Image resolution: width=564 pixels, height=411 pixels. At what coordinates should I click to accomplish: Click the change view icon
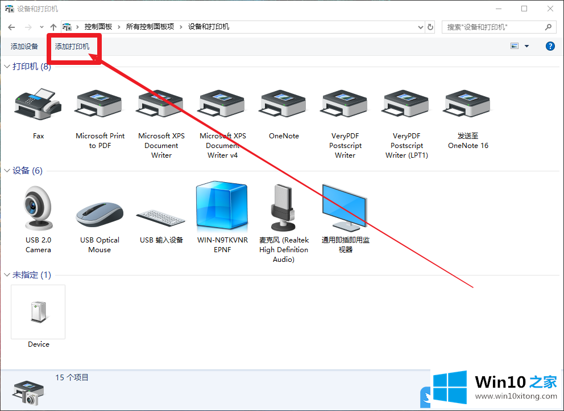515,46
